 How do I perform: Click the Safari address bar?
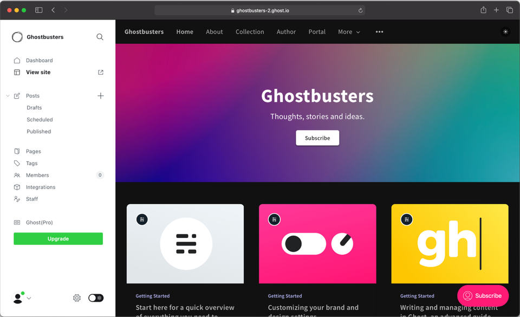[259, 10]
